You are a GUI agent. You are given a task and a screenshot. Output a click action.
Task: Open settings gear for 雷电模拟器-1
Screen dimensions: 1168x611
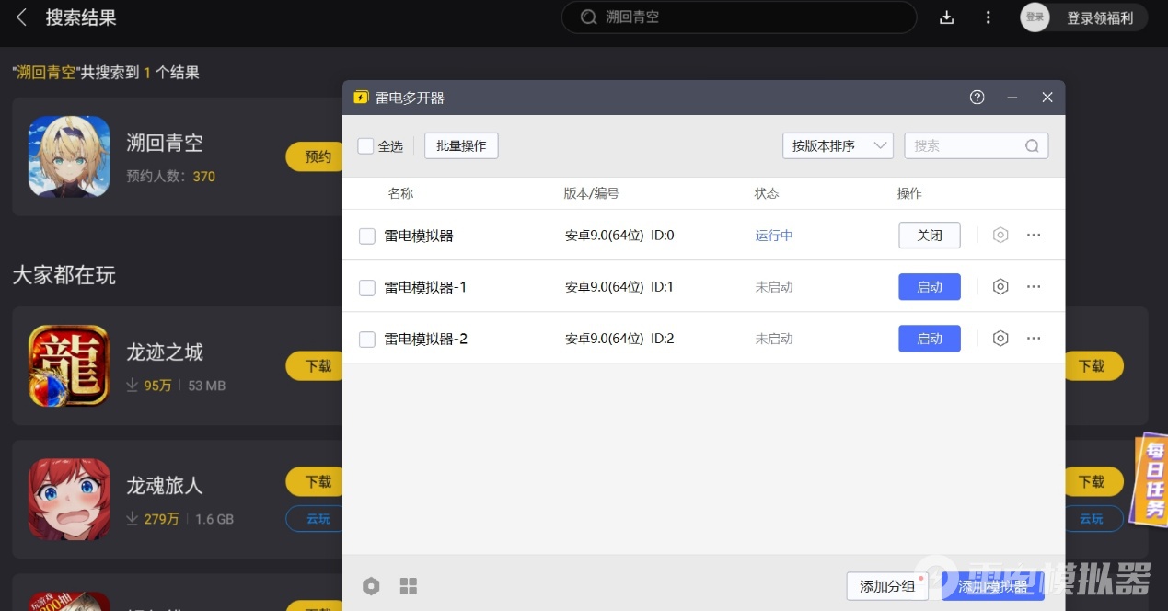coord(1000,287)
